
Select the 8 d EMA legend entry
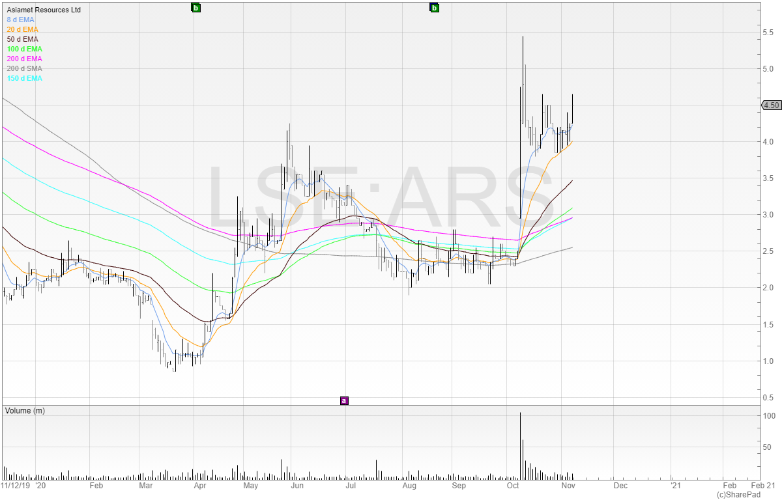[20, 20]
